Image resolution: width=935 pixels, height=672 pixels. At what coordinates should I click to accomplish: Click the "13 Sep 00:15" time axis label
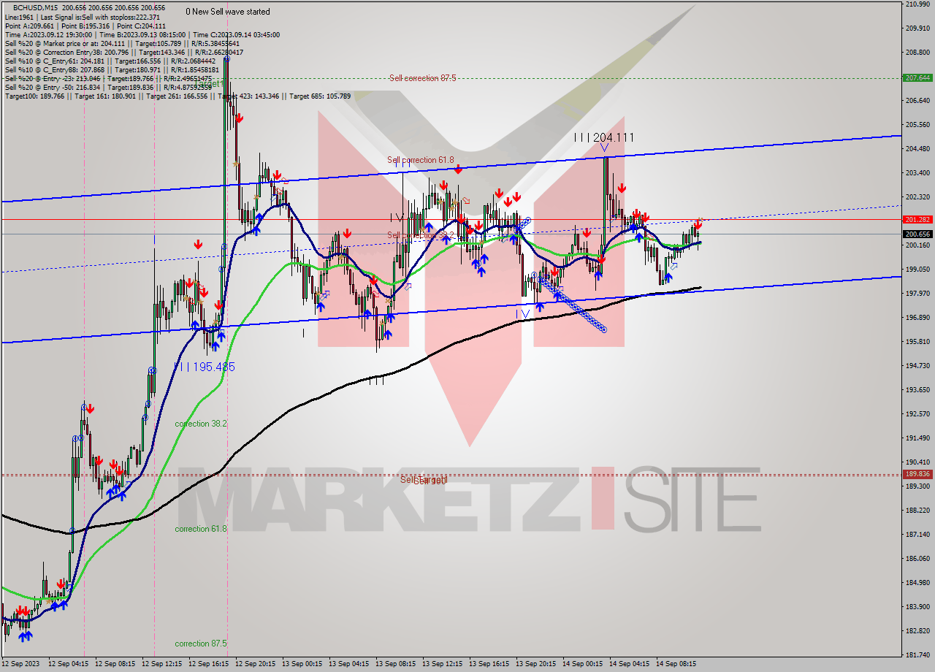pyautogui.click(x=302, y=664)
